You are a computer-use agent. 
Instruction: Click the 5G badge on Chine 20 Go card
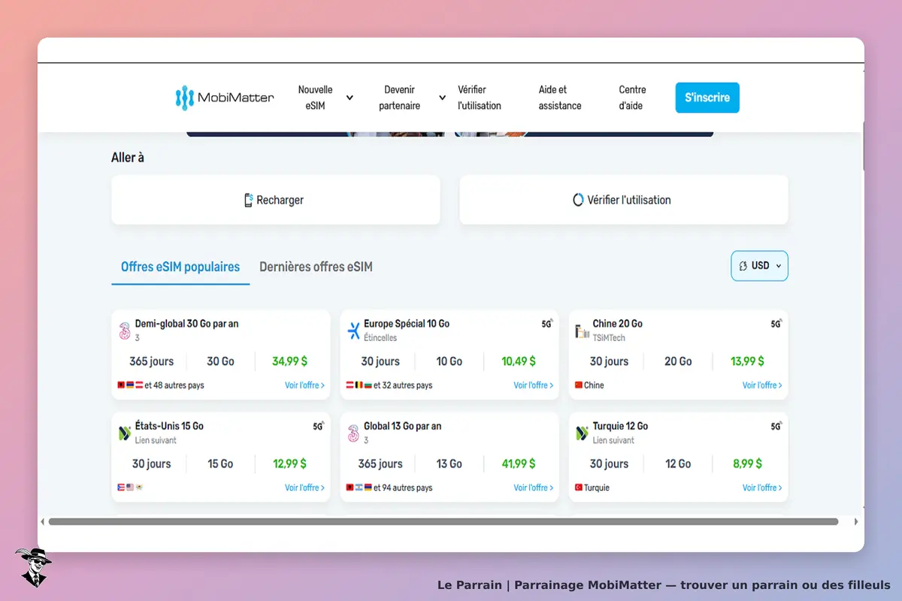coord(776,324)
